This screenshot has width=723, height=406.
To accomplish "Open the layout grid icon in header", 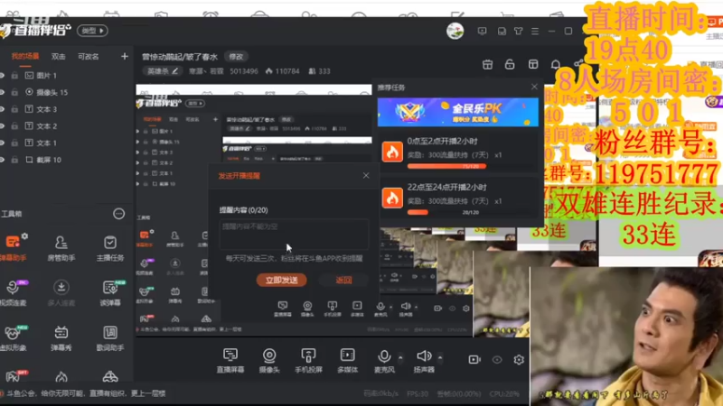I will 533,64.
